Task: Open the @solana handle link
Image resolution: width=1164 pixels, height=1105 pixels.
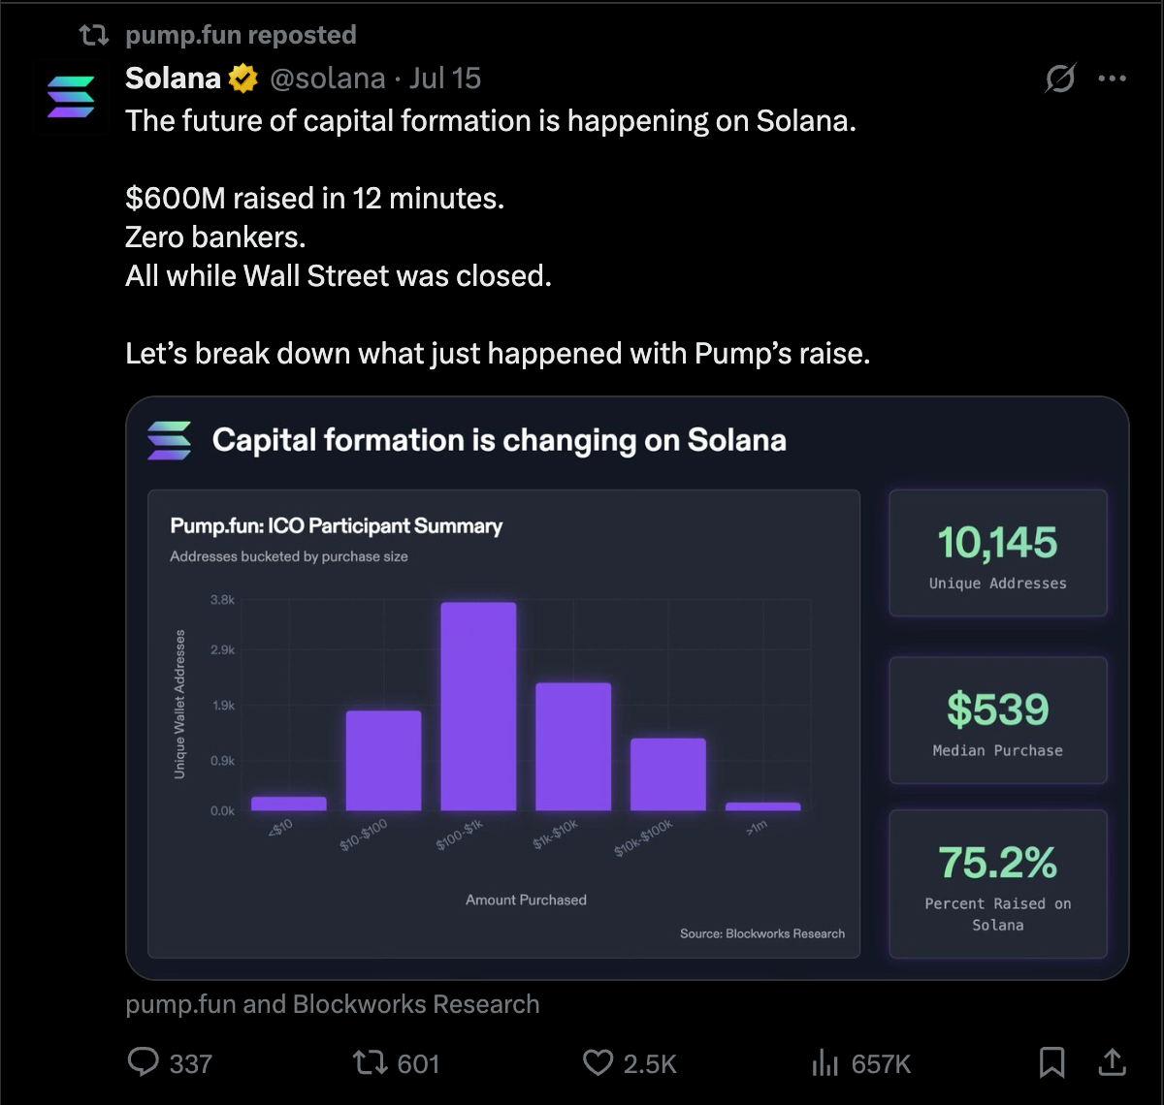Action: (x=327, y=79)
